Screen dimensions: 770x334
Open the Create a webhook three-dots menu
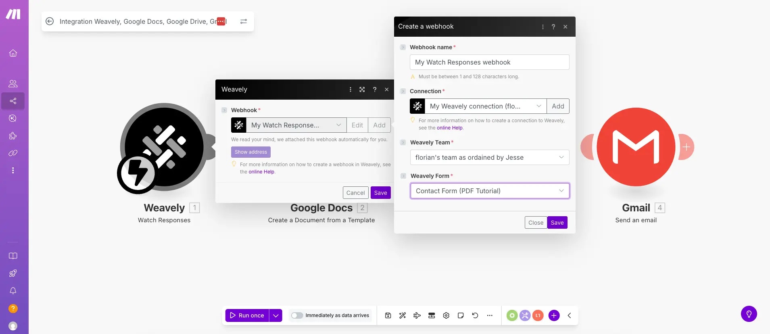click(x=543, y=27)
